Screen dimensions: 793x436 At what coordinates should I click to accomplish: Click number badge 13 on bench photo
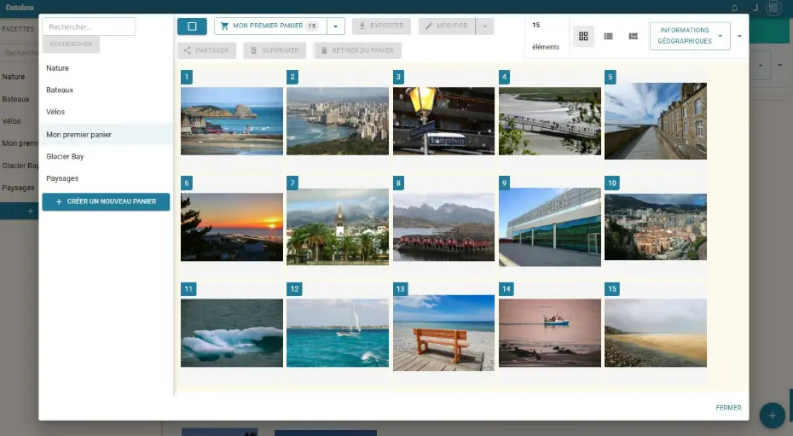click(x=401, y=288)
